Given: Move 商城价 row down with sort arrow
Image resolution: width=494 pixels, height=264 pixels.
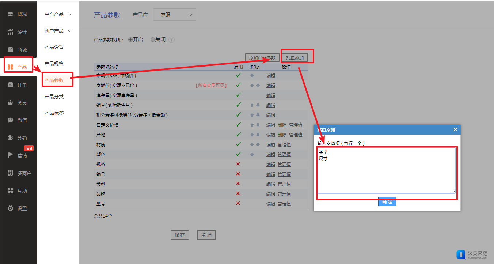Looking at the screenshot, I should (x=258, y=86).
